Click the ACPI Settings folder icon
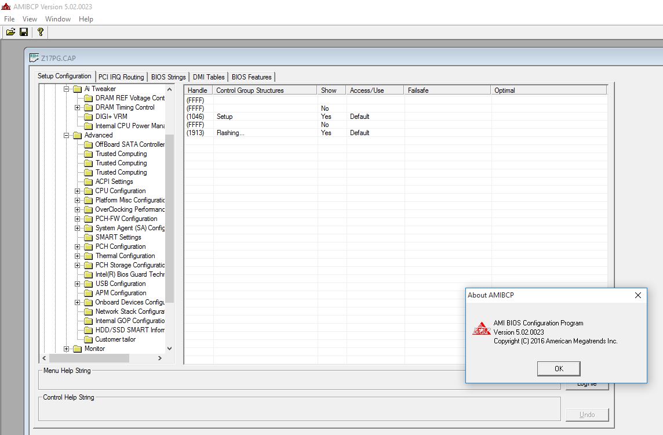Image resolution: width=663 pixels, height=435 pixels. point(88,182)
